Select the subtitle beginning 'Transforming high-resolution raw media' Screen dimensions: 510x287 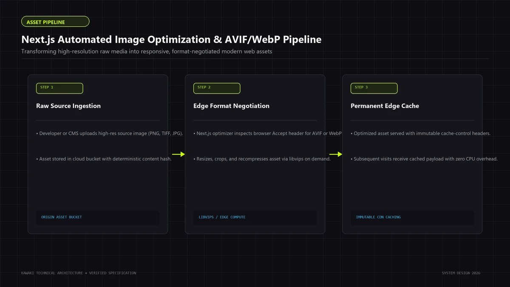point(147,51)
